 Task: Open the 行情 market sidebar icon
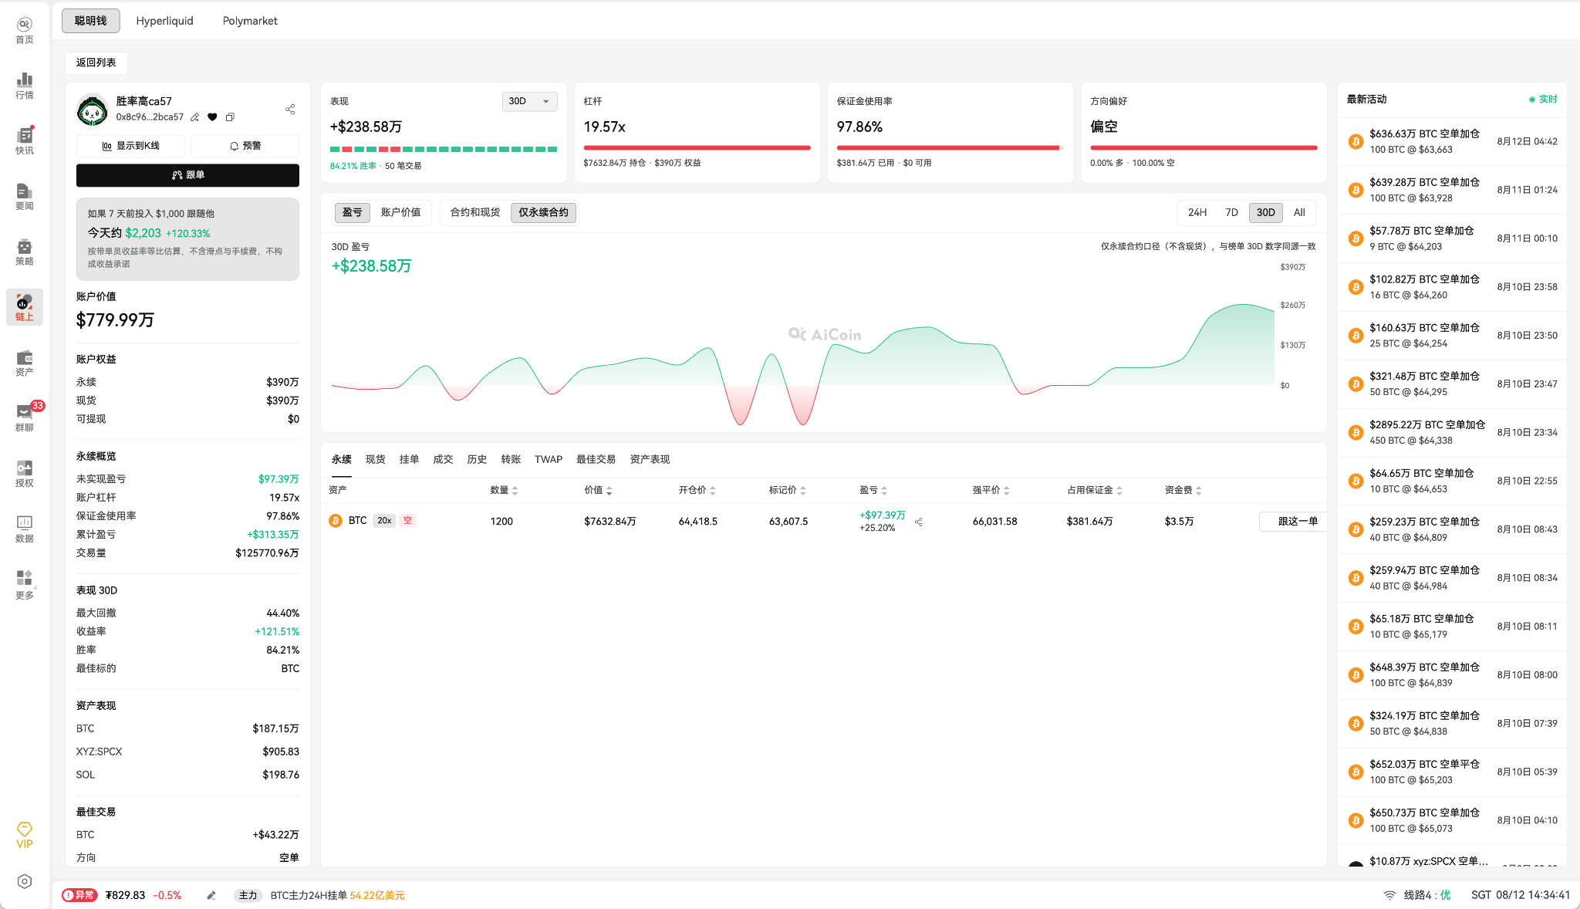point(25,86)
